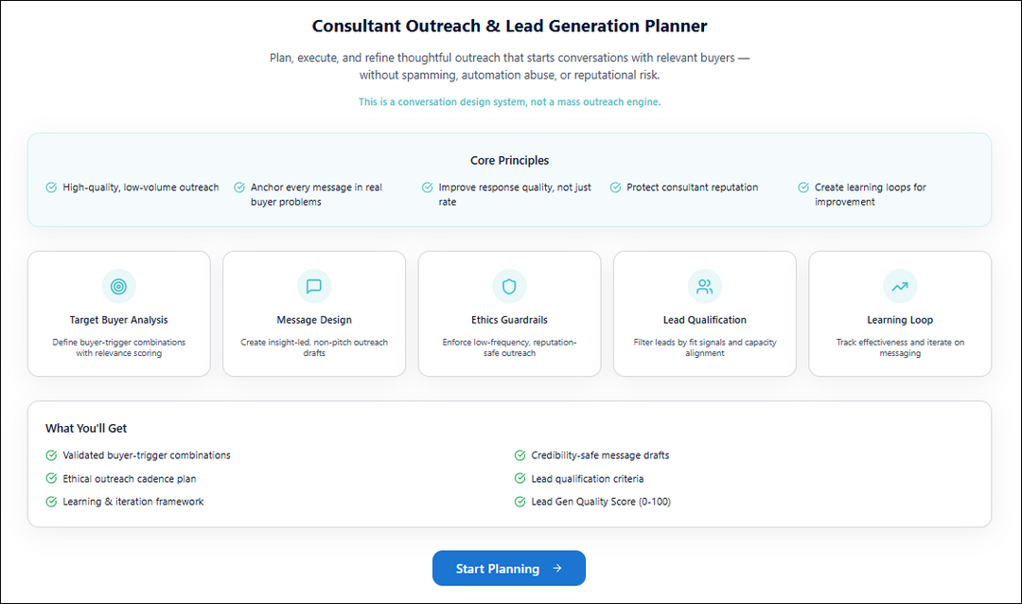Click the Start Planning button
Viewport: 1022px width, 604px height.
coord(509,568)
